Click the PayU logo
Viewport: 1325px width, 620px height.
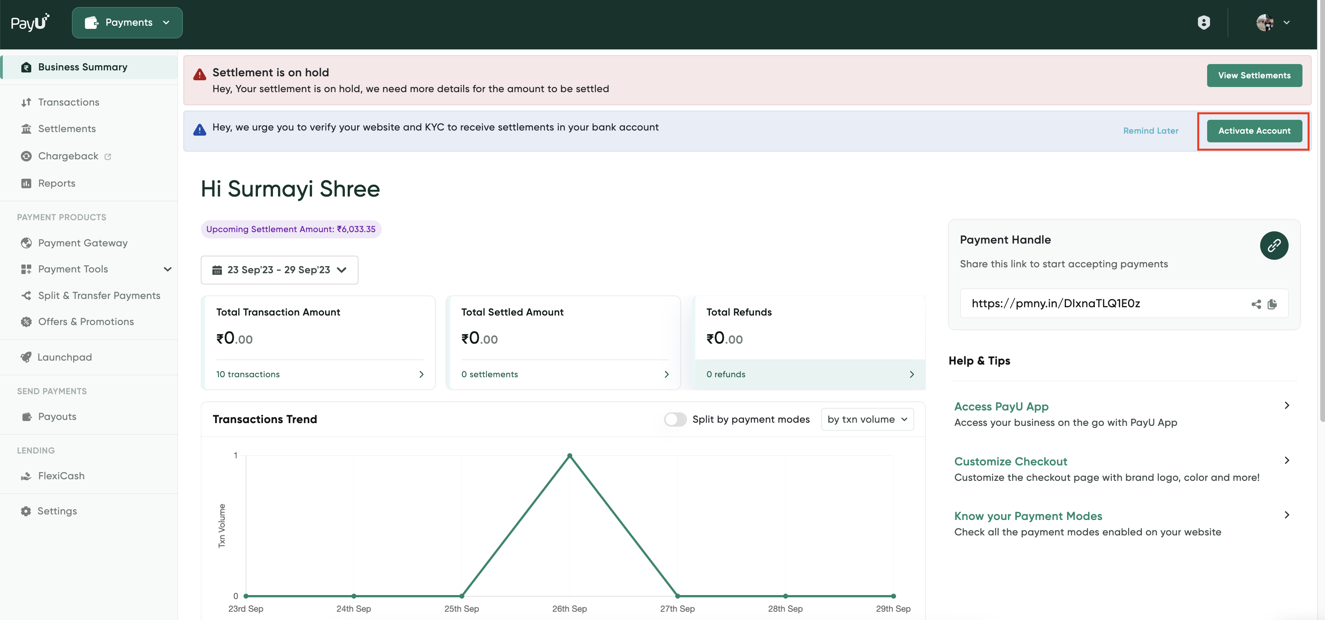[30, 23]
